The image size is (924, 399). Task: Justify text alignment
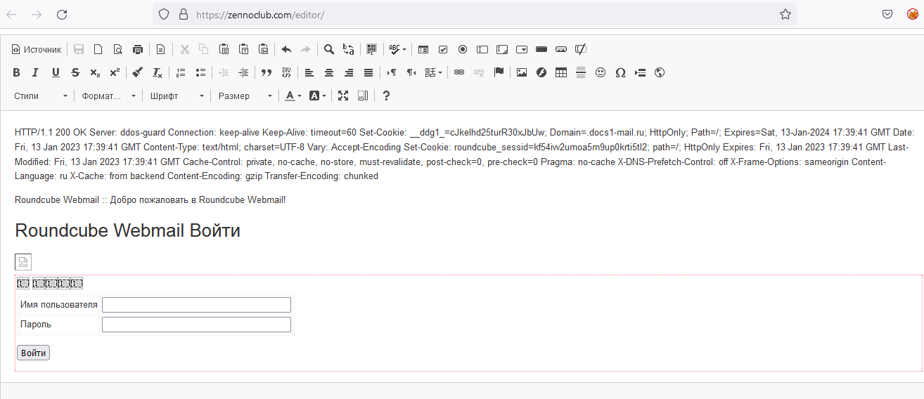click(x=368, y=72)
